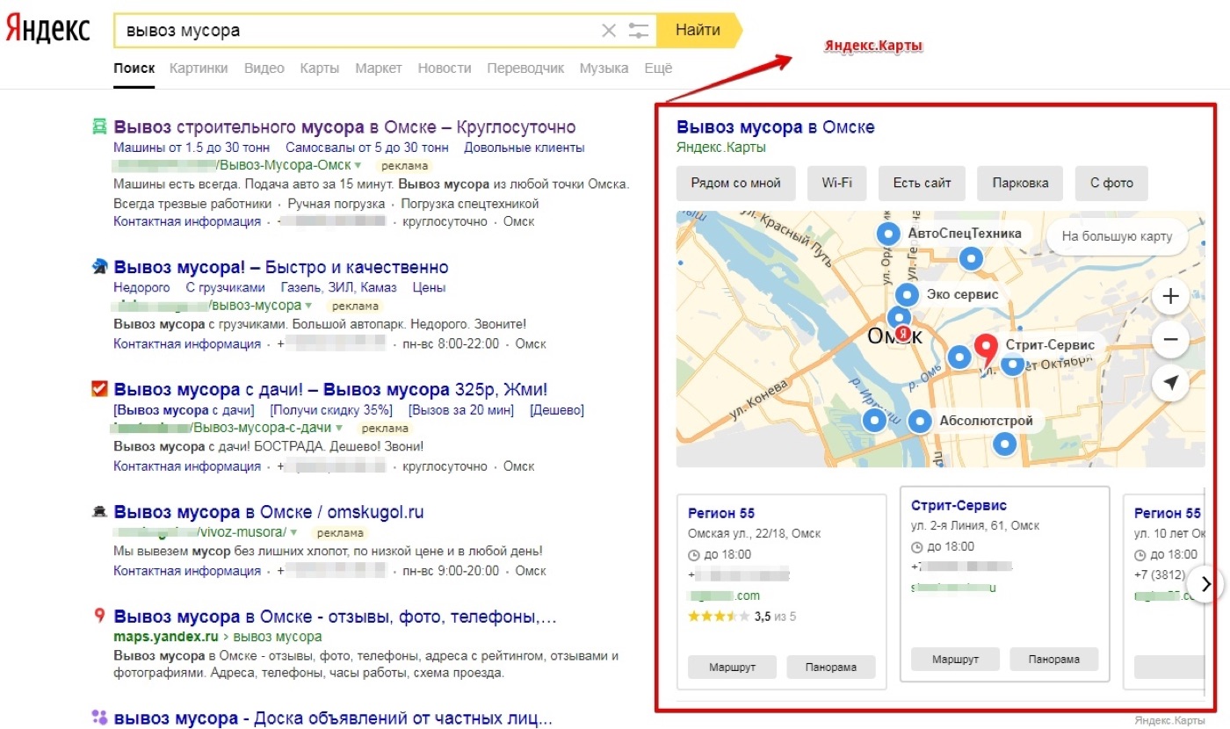The height and width of the screenshot is (729, 1230).
Task: Toggle the 'Парковка' map filter
Action: pos(1020,184)
